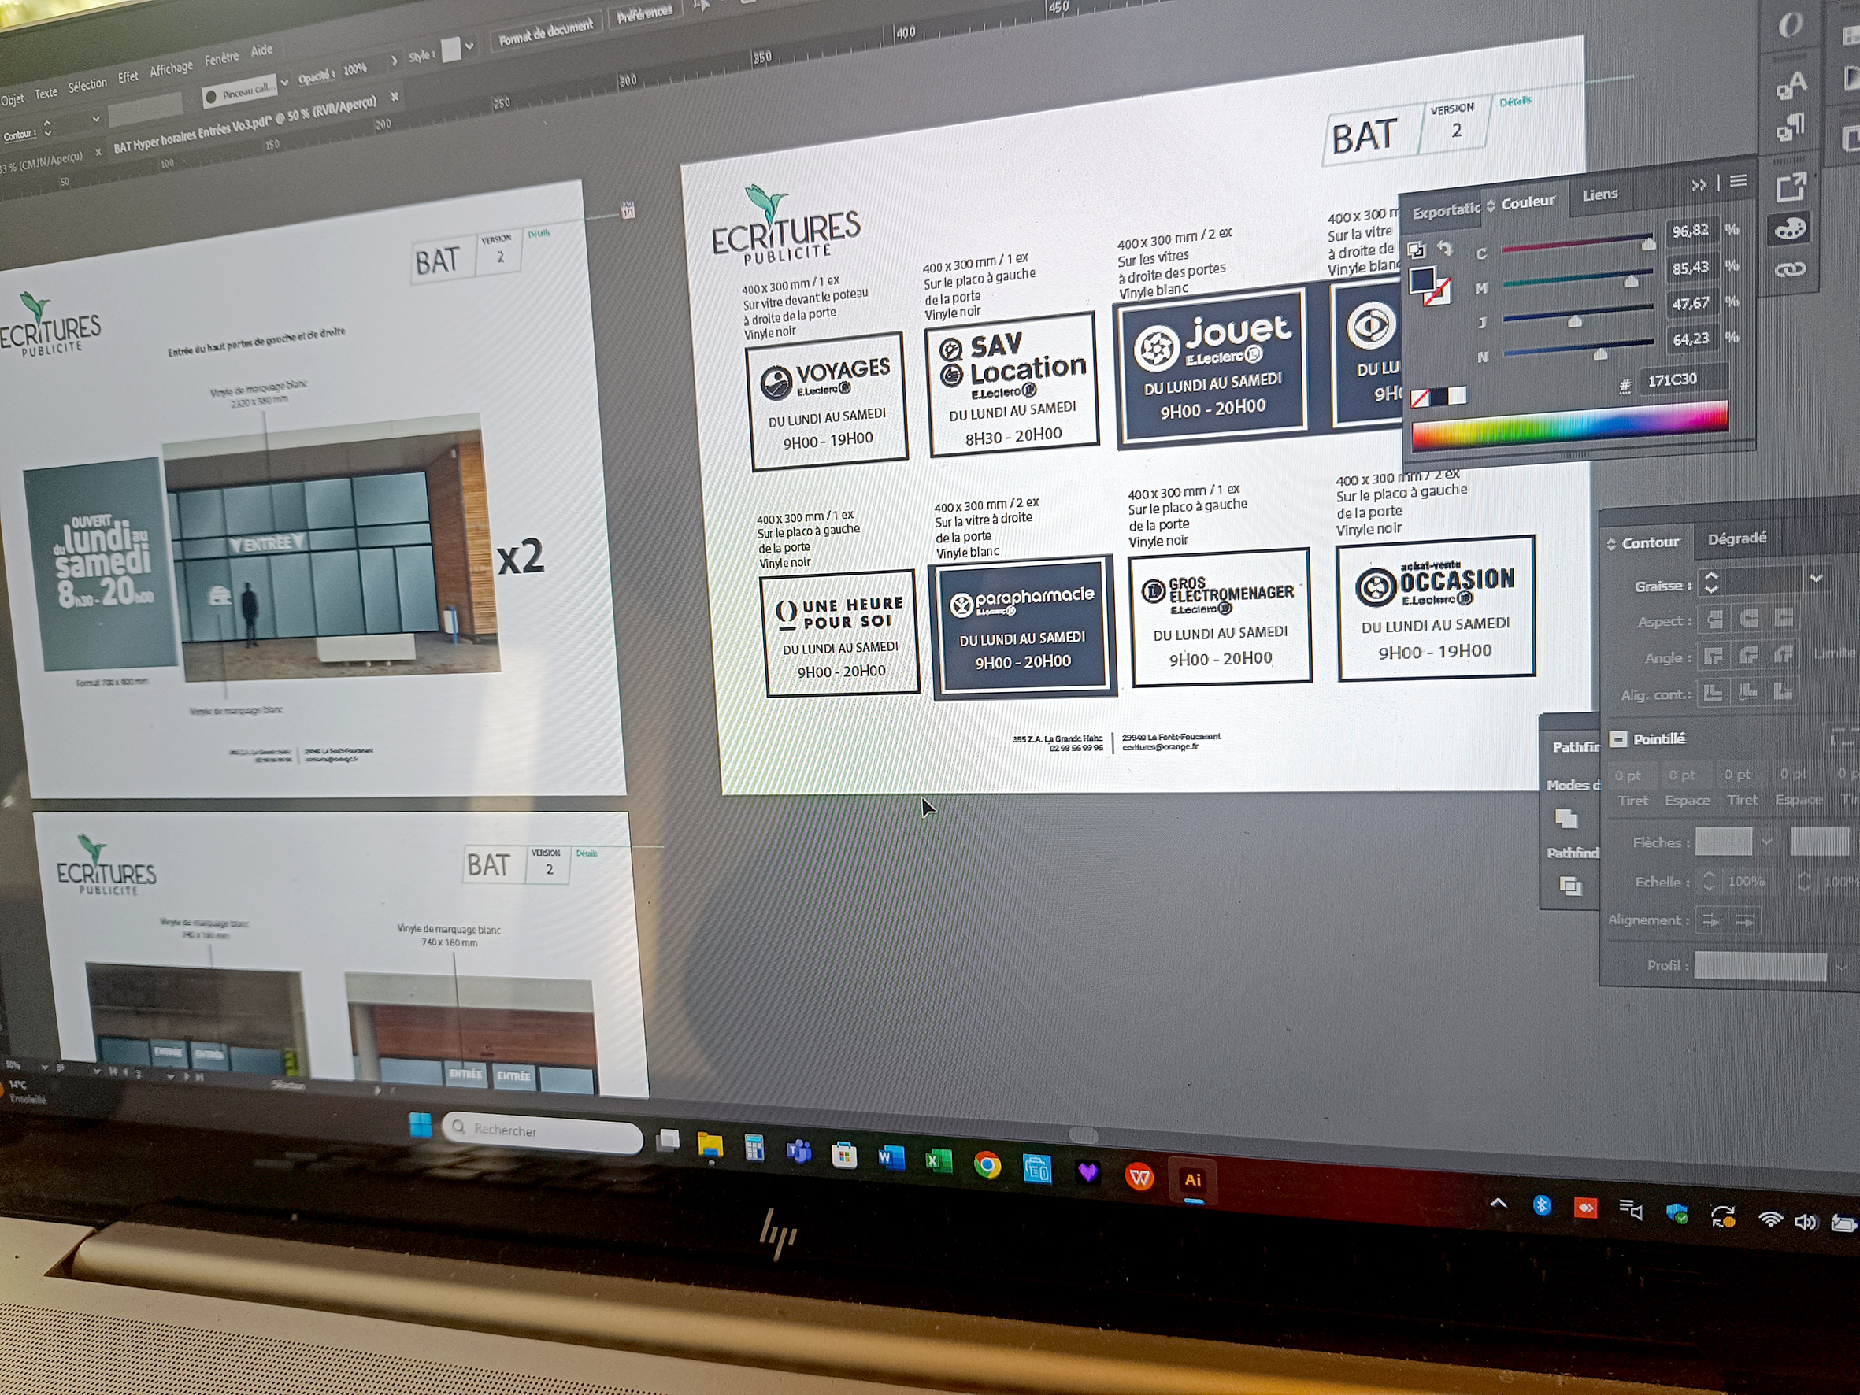Toggle the Pointillé dashed line checkbox
Image resolution: width=1860 pixels, height=1395 pixels.
pos(1617,739)
